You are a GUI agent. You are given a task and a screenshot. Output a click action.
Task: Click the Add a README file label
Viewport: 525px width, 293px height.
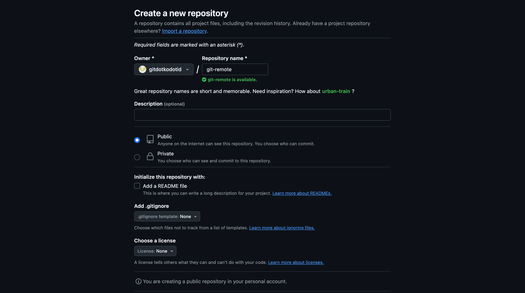(x=165, y=186)
